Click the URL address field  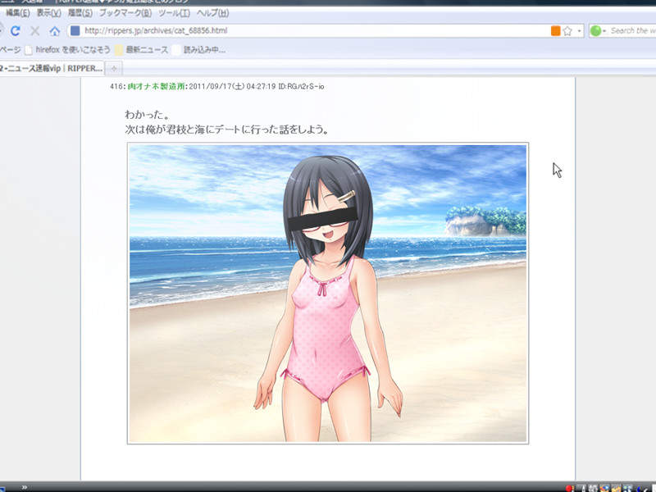tap(312, 31)
